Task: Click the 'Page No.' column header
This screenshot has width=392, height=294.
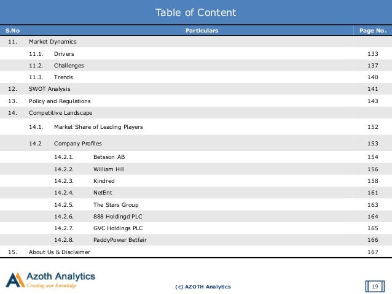Action: pos(373,31)
